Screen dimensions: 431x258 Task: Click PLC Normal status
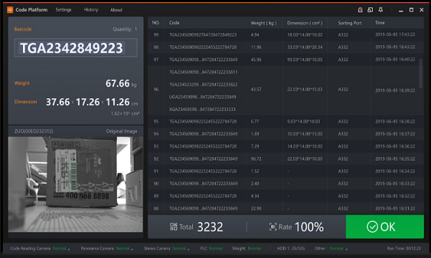point(211,249)
